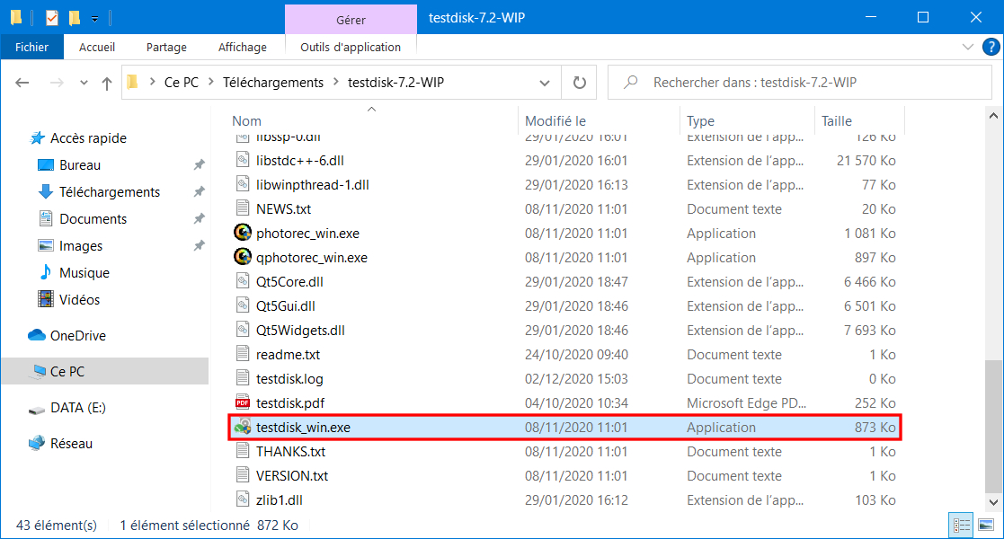
Task: Sort by the Modifié le column header
Action: click(555, 121)
